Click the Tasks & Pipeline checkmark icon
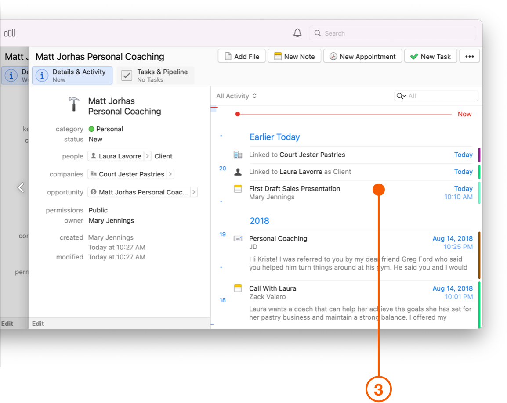507x403 pixels. [x=127, y=76]
